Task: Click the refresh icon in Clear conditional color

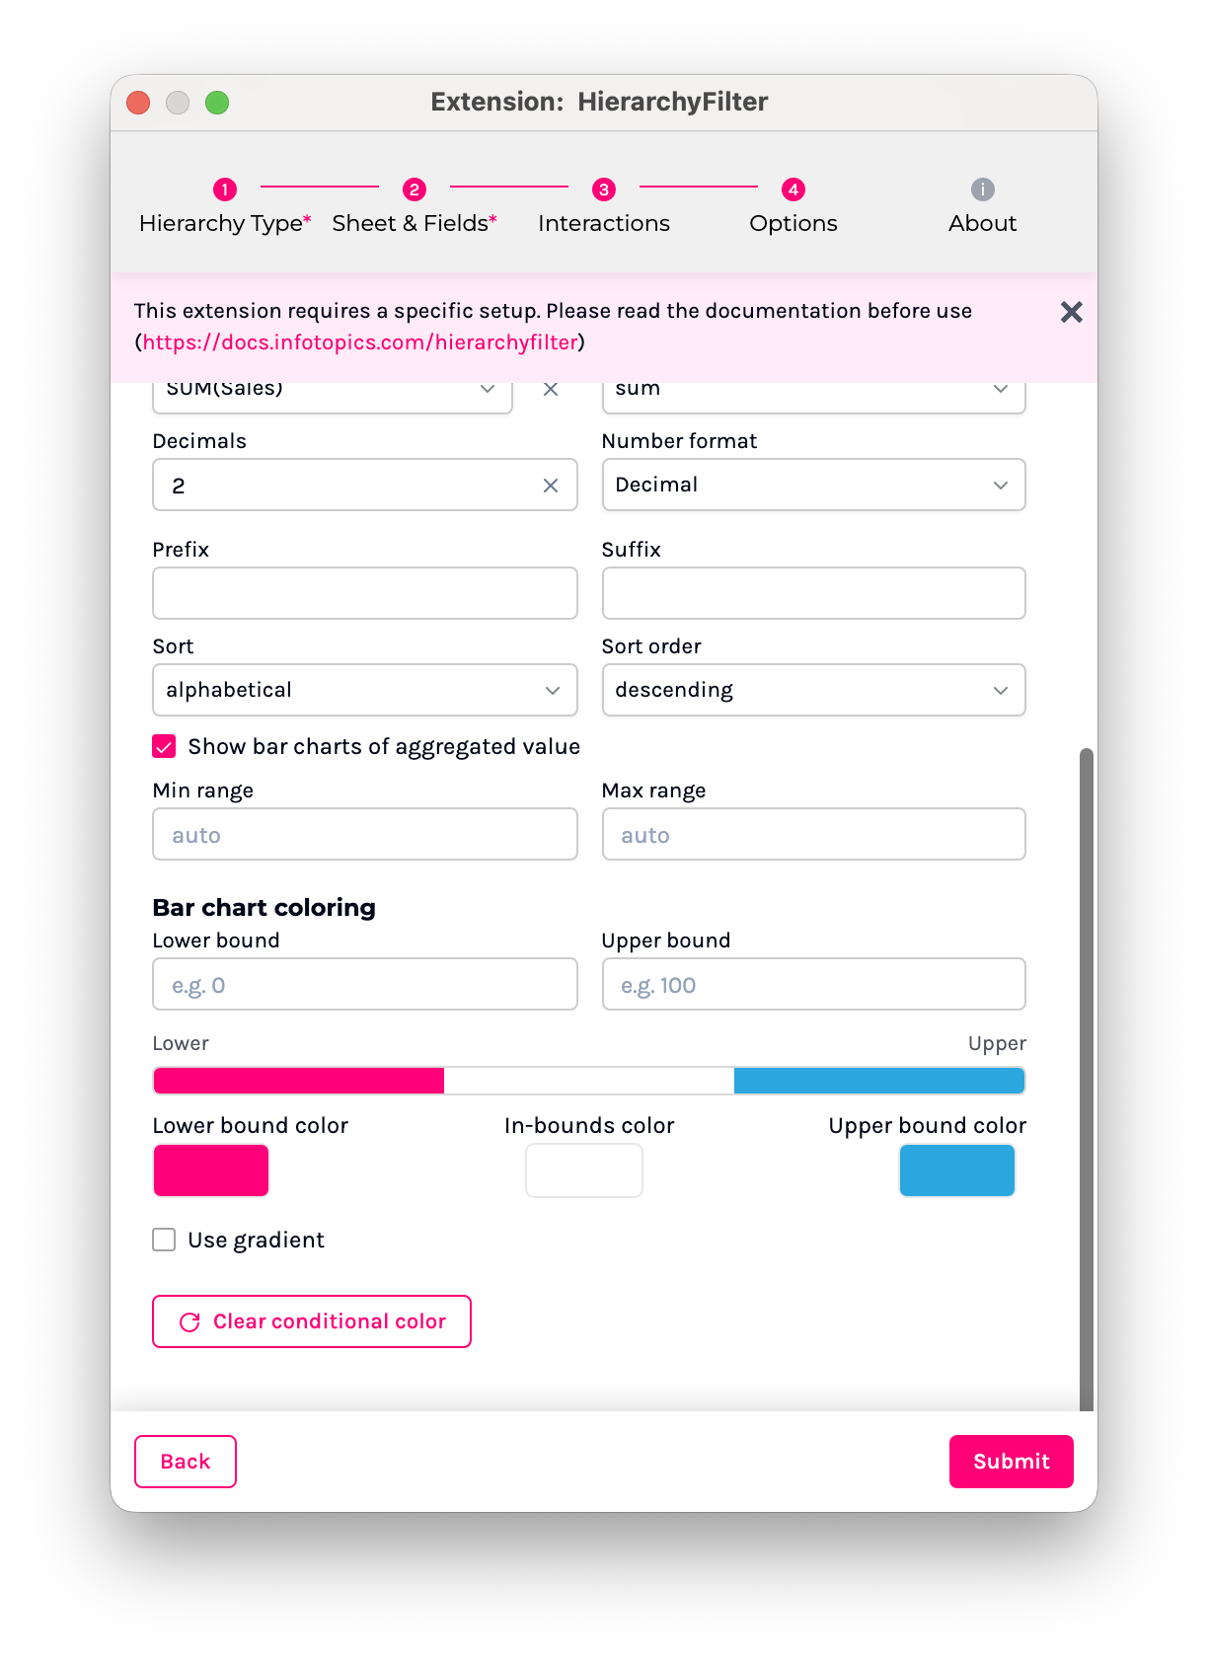Action: pos(190,1322)
